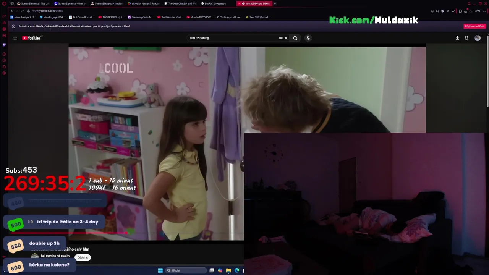The height and width of the screenshot is (275, 489).
Task: Clear the search text with the X icon
Action: [x=286, y=38]
